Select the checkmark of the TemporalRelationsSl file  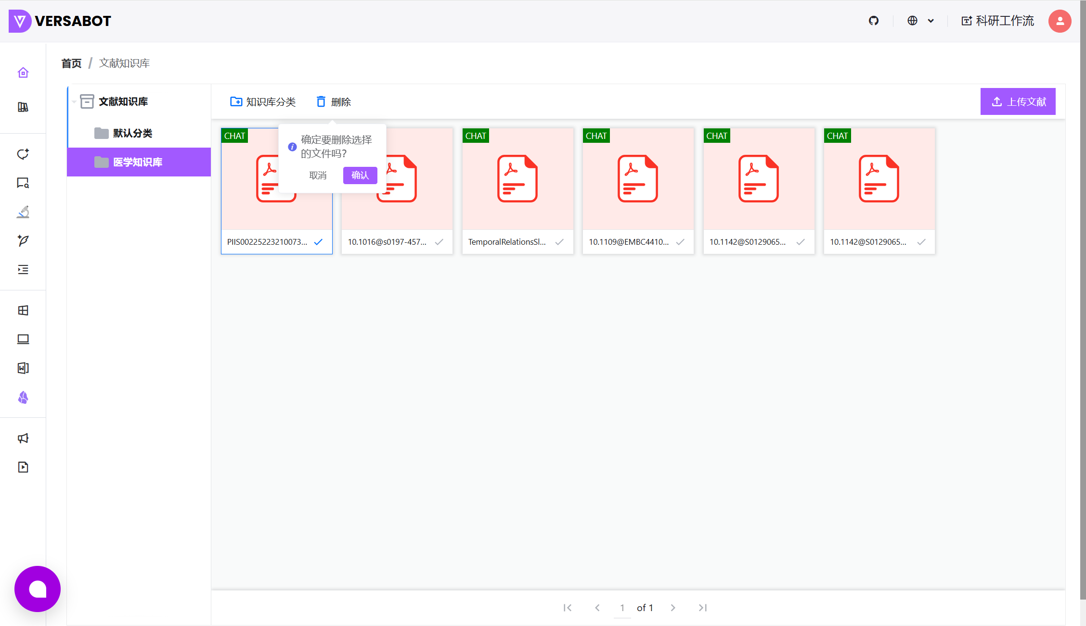coord(559,242)
